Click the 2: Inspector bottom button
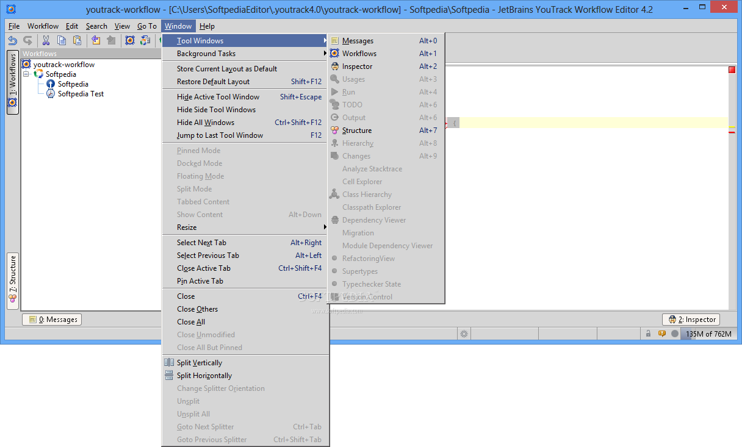The height and width of the screenshot is (447, 742). pos(691,320)
